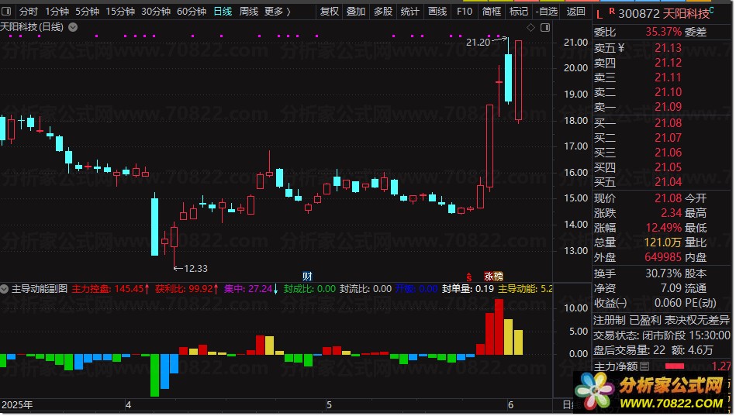The image size is (736, 416).
Task: Open 多股 multi-stock view
Action: [x=383, y=12]
